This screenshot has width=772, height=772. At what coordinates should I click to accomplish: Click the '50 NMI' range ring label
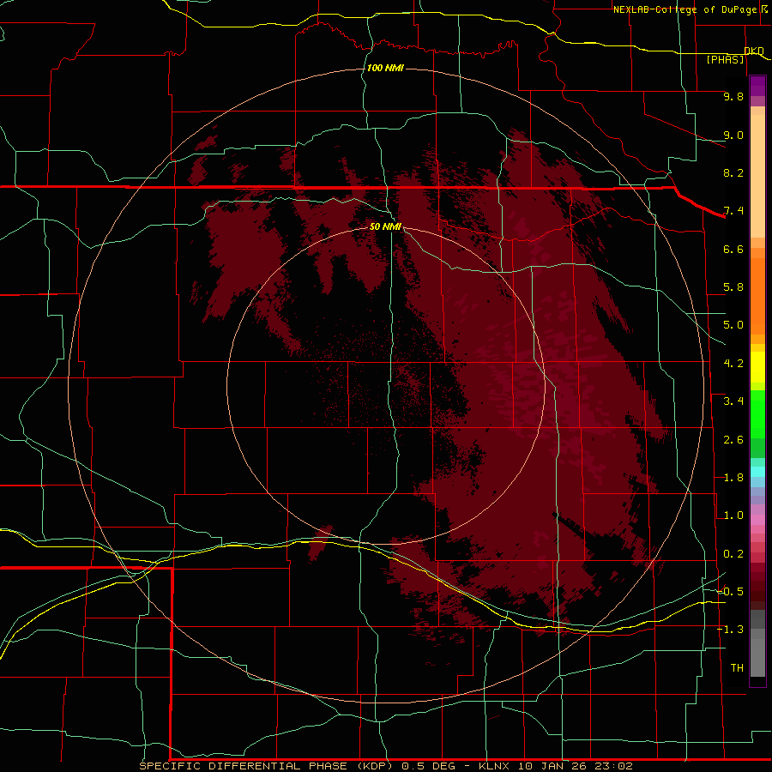click(385, 226)
